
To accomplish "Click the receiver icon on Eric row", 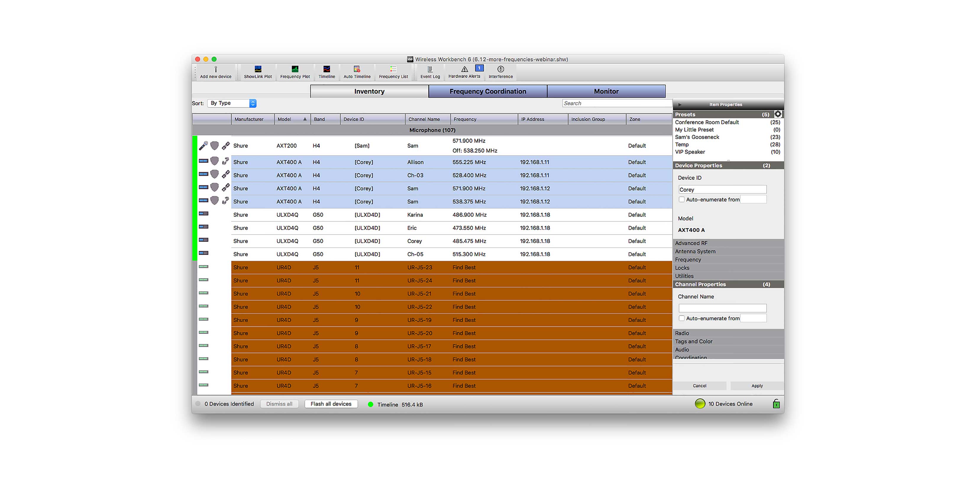I will click(x=203, y=227).
